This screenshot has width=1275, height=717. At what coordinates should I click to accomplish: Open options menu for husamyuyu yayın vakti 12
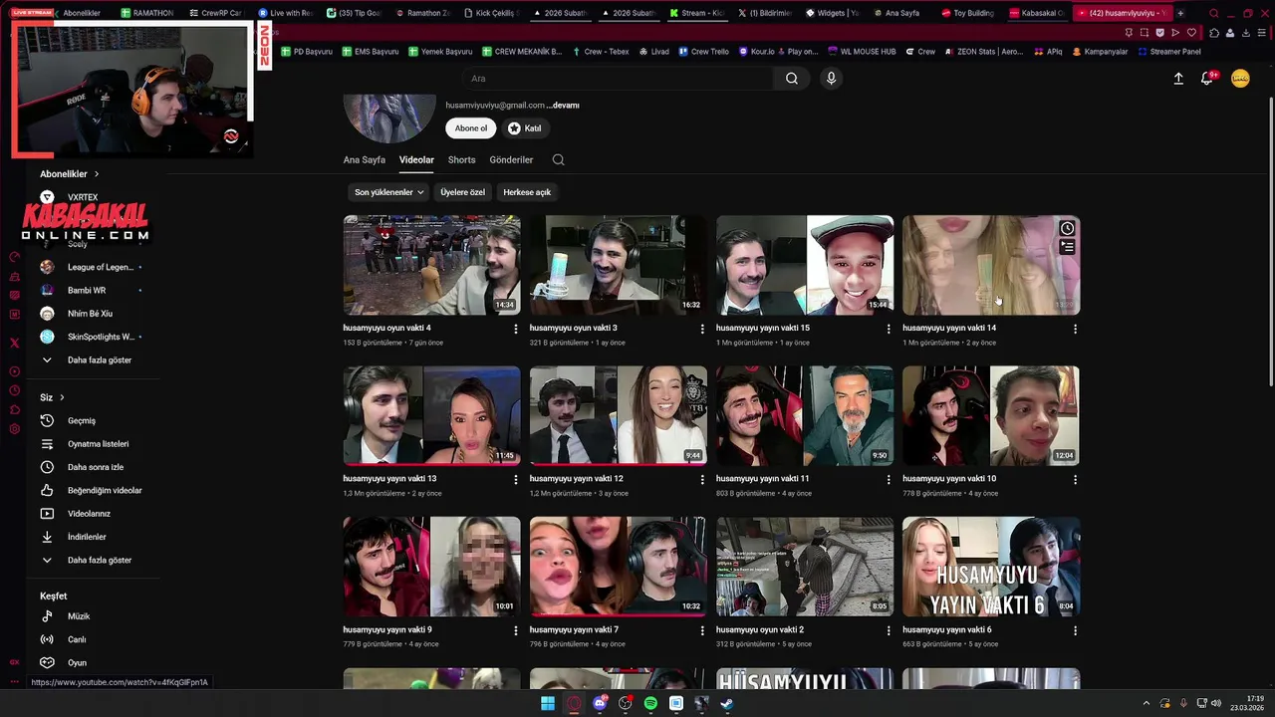point(702,479)
